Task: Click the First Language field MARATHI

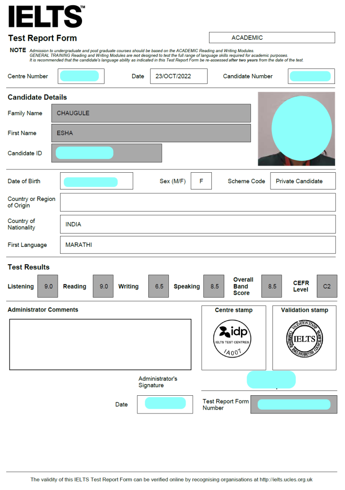Action: point(198,245)
